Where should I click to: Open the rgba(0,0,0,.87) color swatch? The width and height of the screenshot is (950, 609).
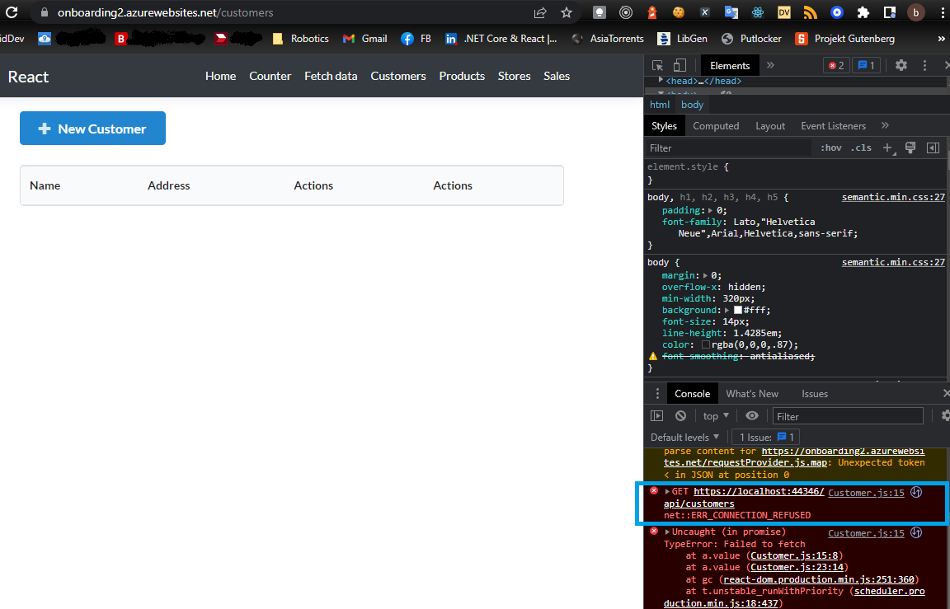pyautogui.click(x=706, y=344)
